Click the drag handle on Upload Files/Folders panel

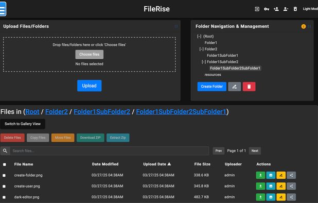[x=176, y=26]
